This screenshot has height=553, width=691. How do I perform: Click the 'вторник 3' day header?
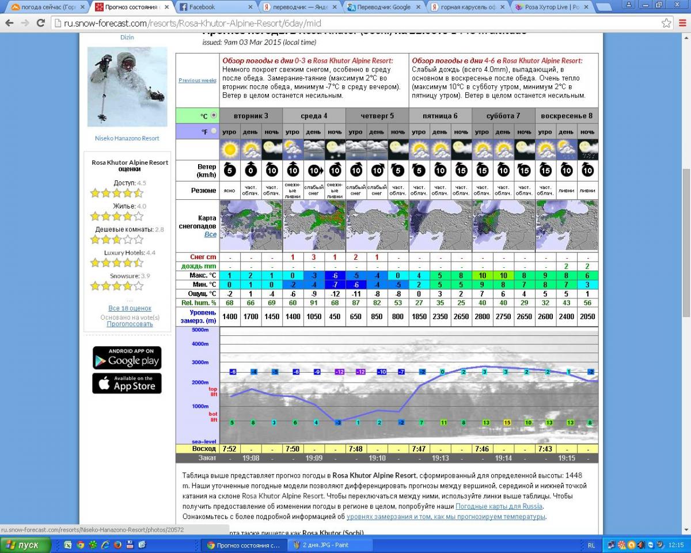pos(251,116)
